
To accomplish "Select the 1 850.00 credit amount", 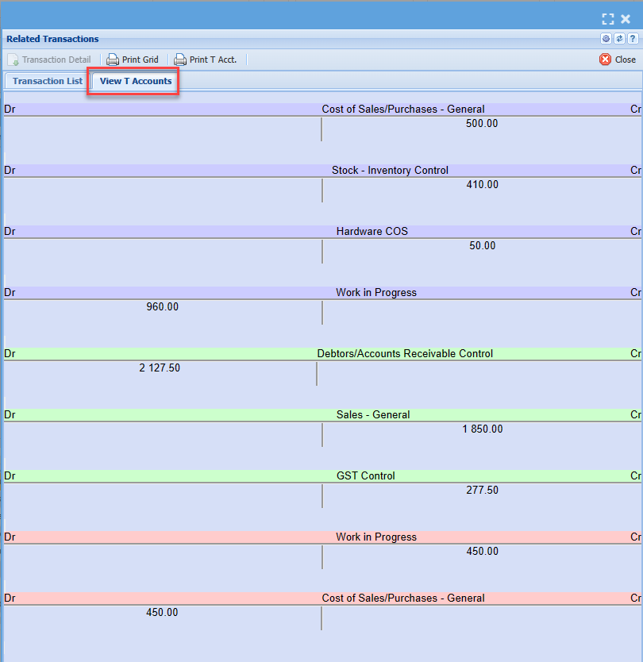I will (x=482, y=429).
